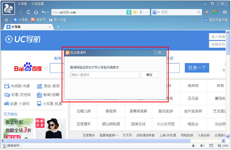This screenshot has width=231, height=150.
Task: Click the vertical scrollbar up arrow
Action: click(228, 33)
